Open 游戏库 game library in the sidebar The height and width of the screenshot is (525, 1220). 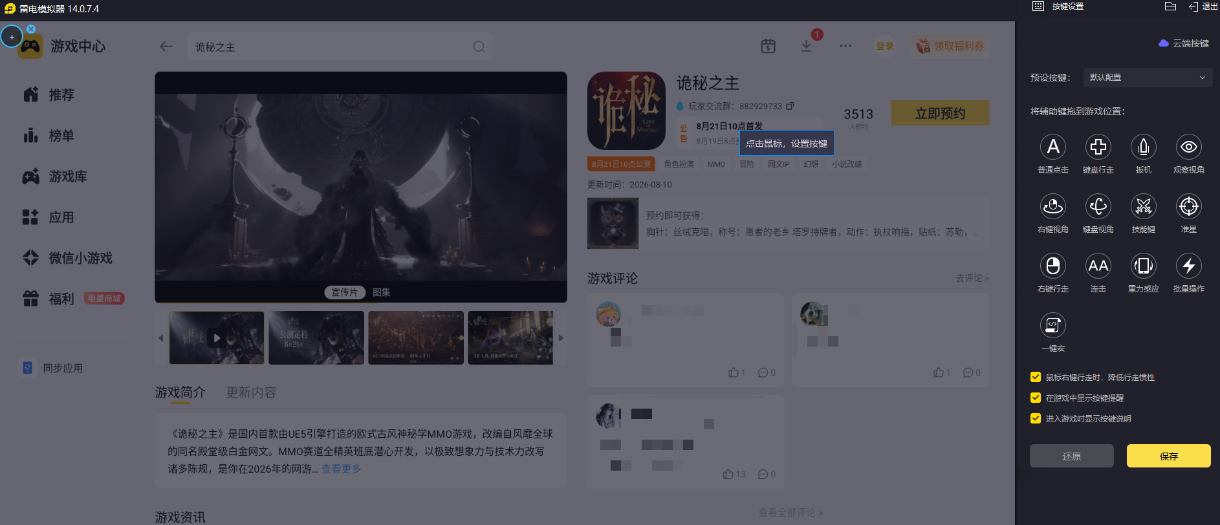54,177
